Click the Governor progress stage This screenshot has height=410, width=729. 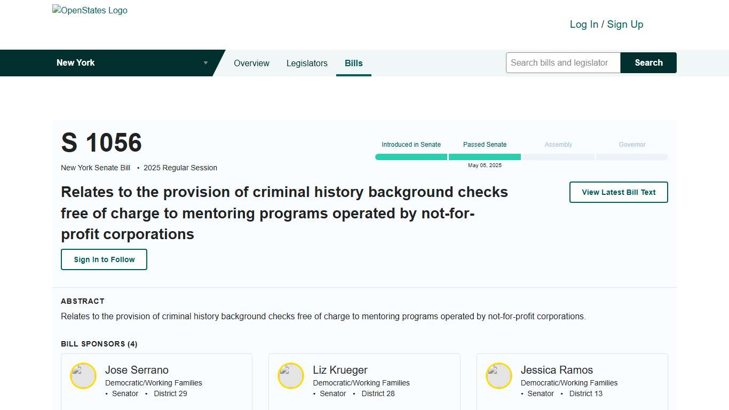pyautogui.click(x=632, y=157)
